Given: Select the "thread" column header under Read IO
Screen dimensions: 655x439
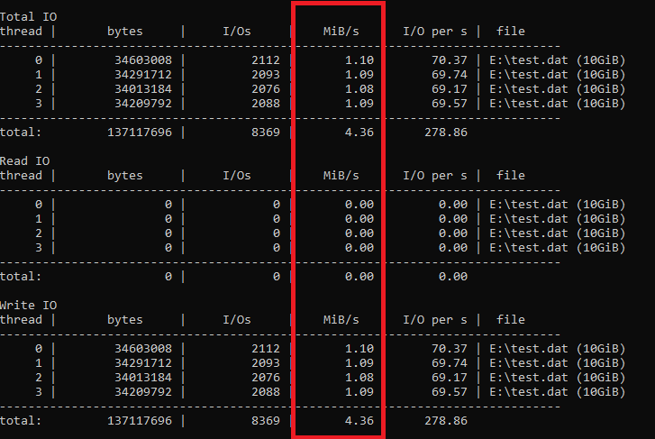Looking at the screenshot, I should pos(21,176).
